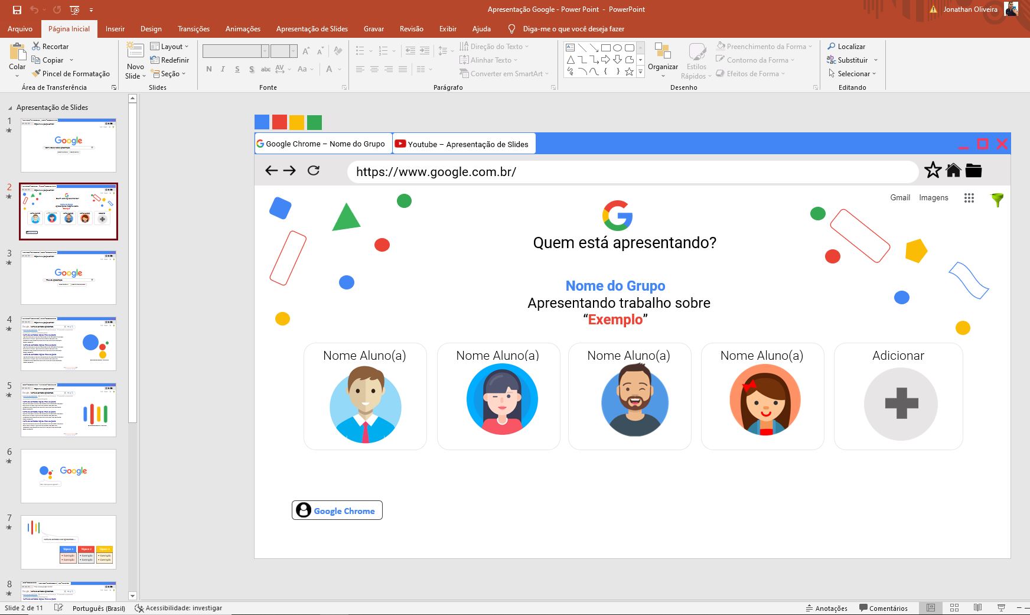Viewport: 1030px width, 615px height.
Task: Click the Colar paste icon
Action: point(17,53)
